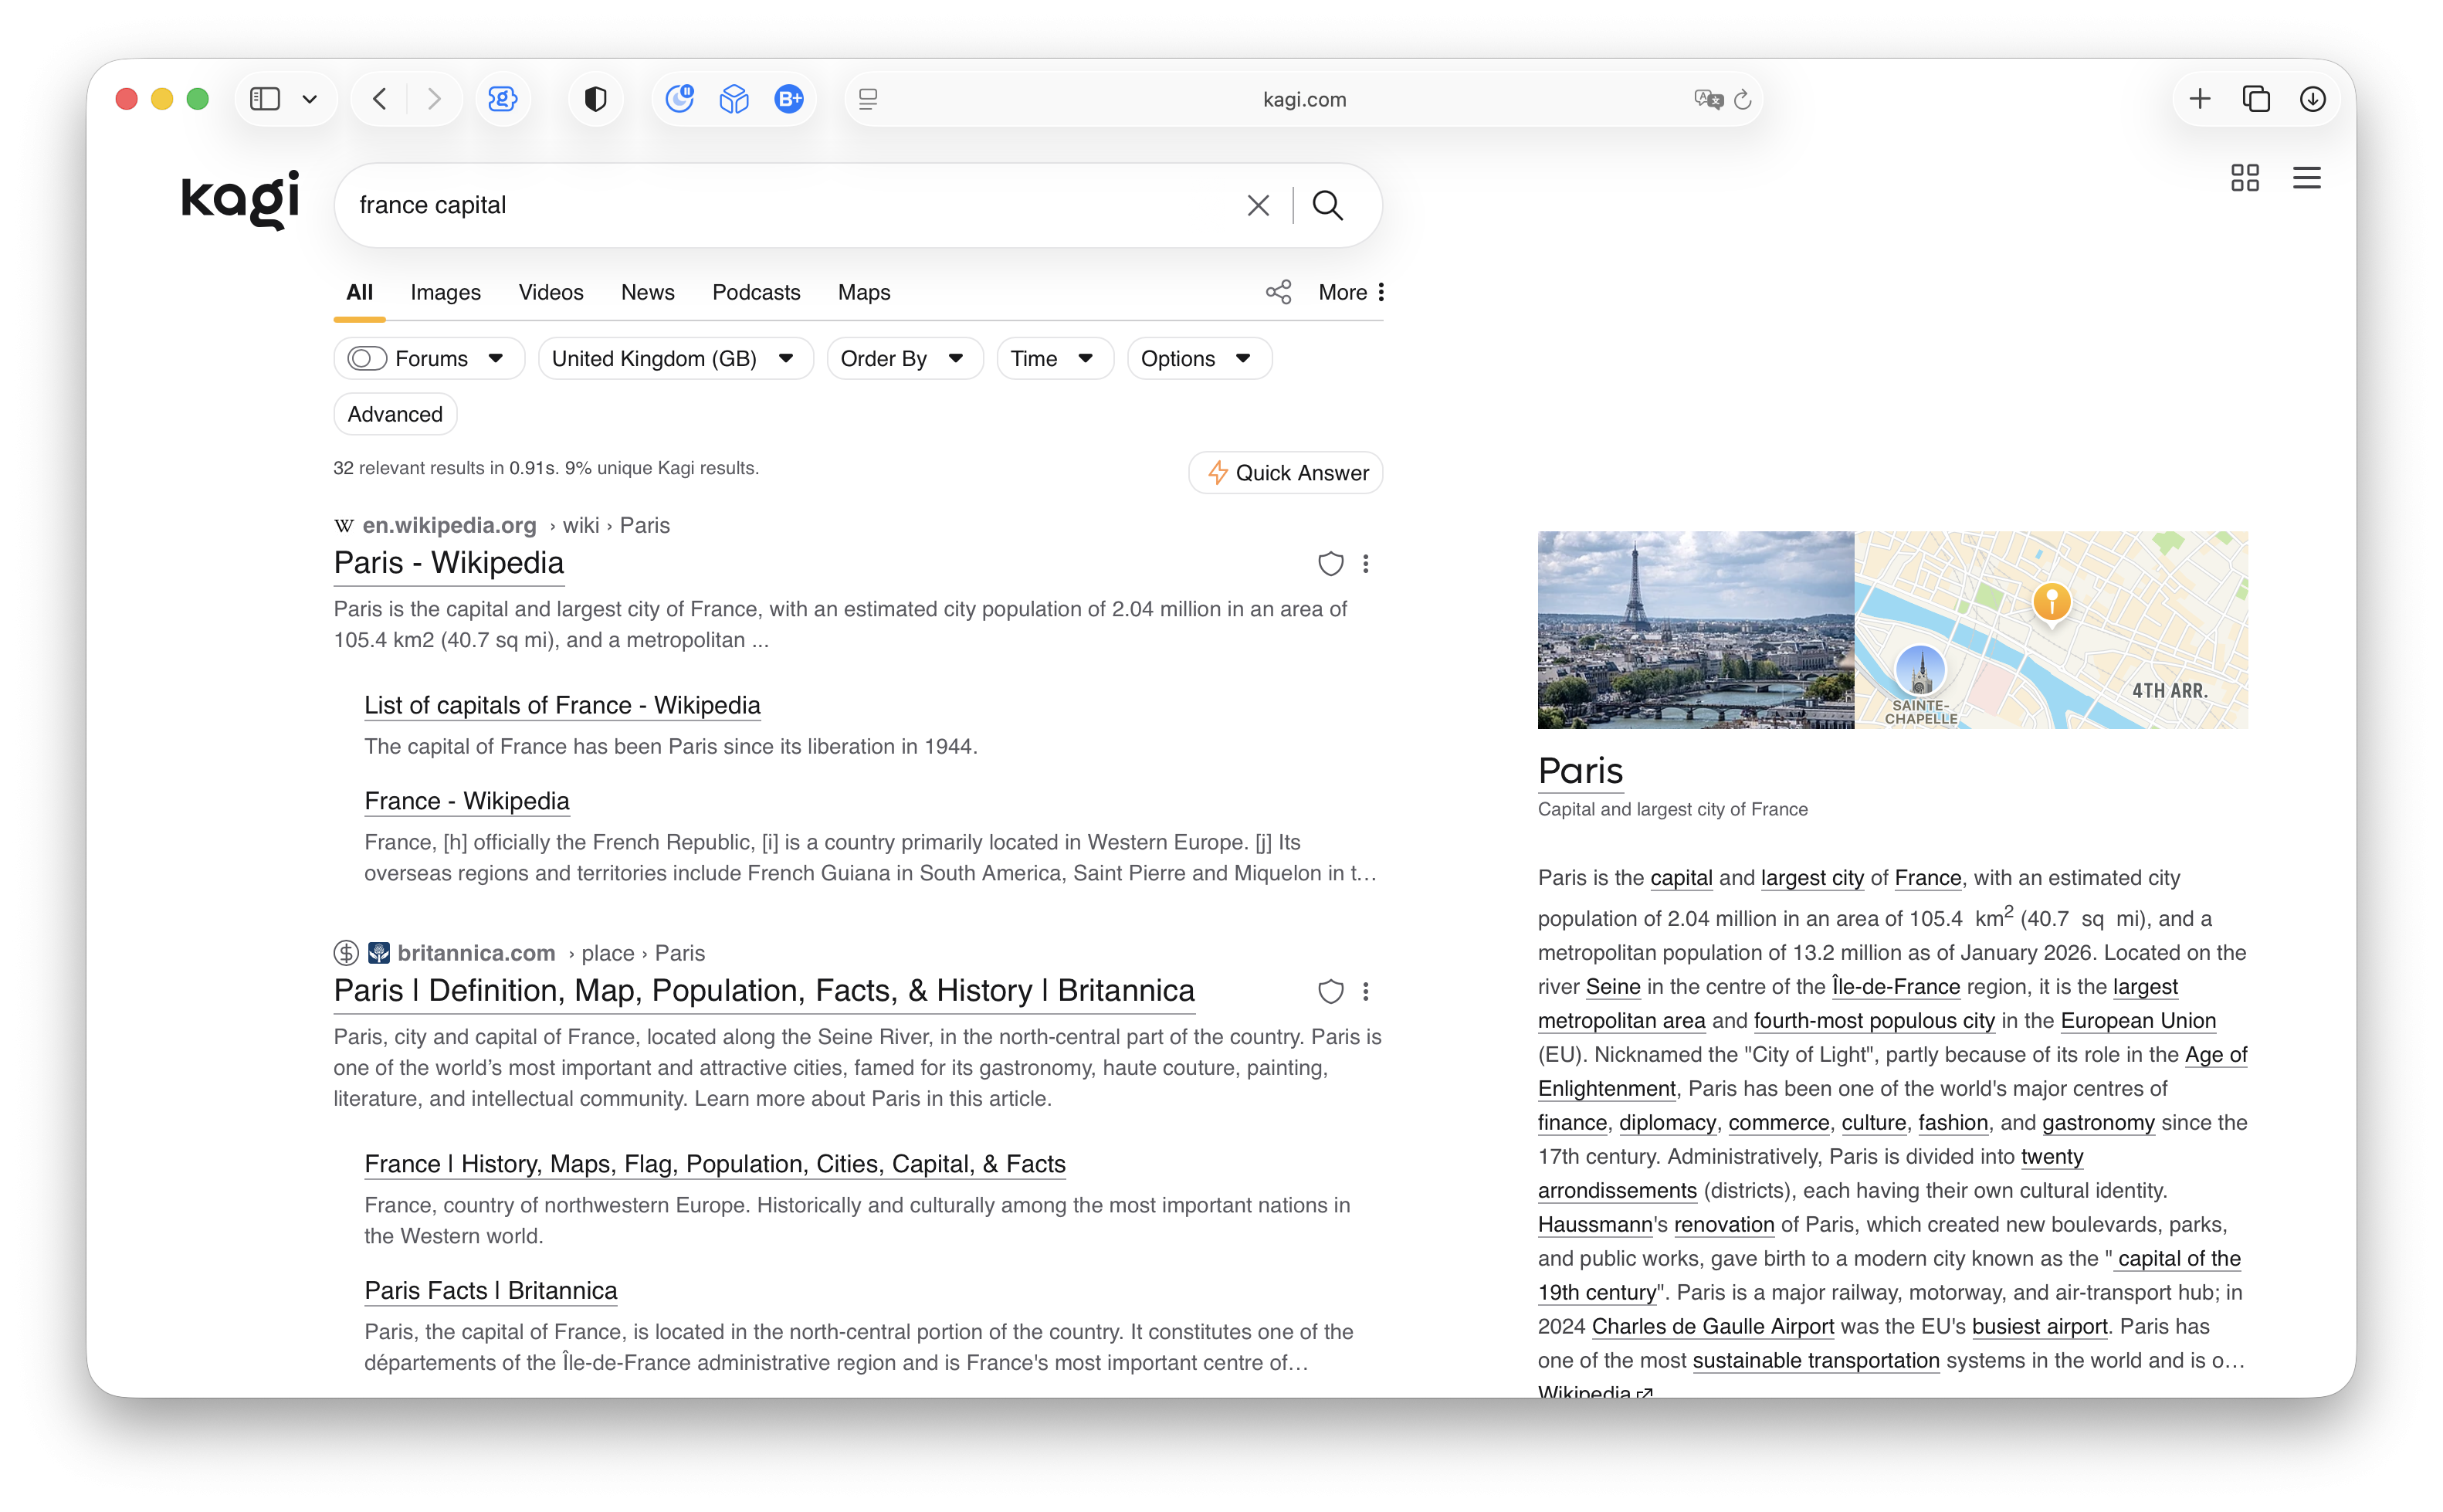
Task: Open the Paris - Wikipedia result
Action: (449, 563)
